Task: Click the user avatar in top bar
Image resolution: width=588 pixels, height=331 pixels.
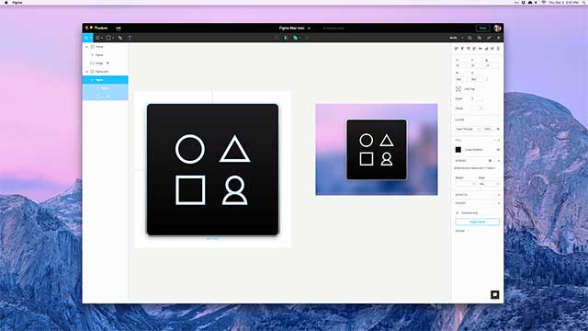Action: point(497,29)
